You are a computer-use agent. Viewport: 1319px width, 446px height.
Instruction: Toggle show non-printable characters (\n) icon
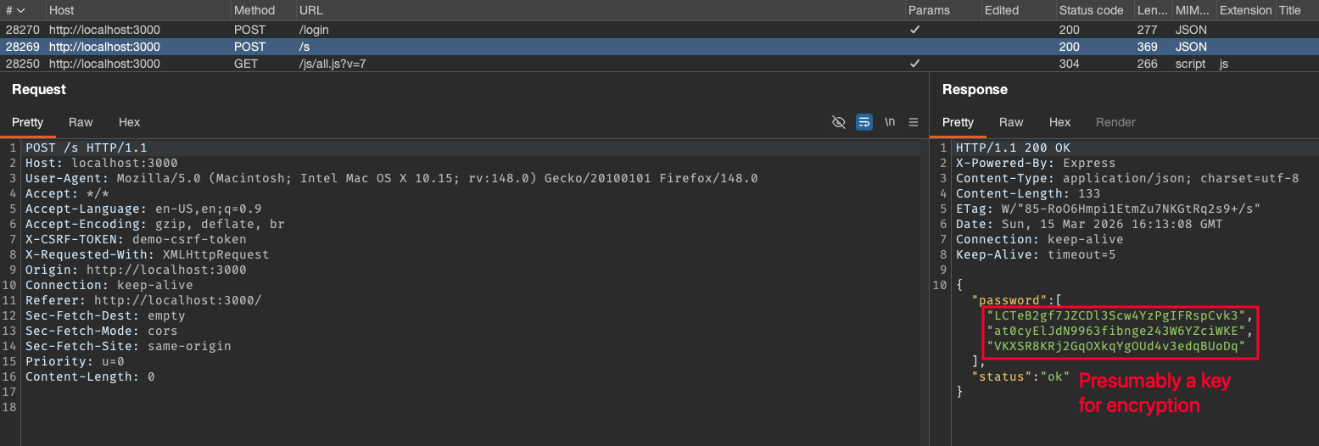[890, 122]
